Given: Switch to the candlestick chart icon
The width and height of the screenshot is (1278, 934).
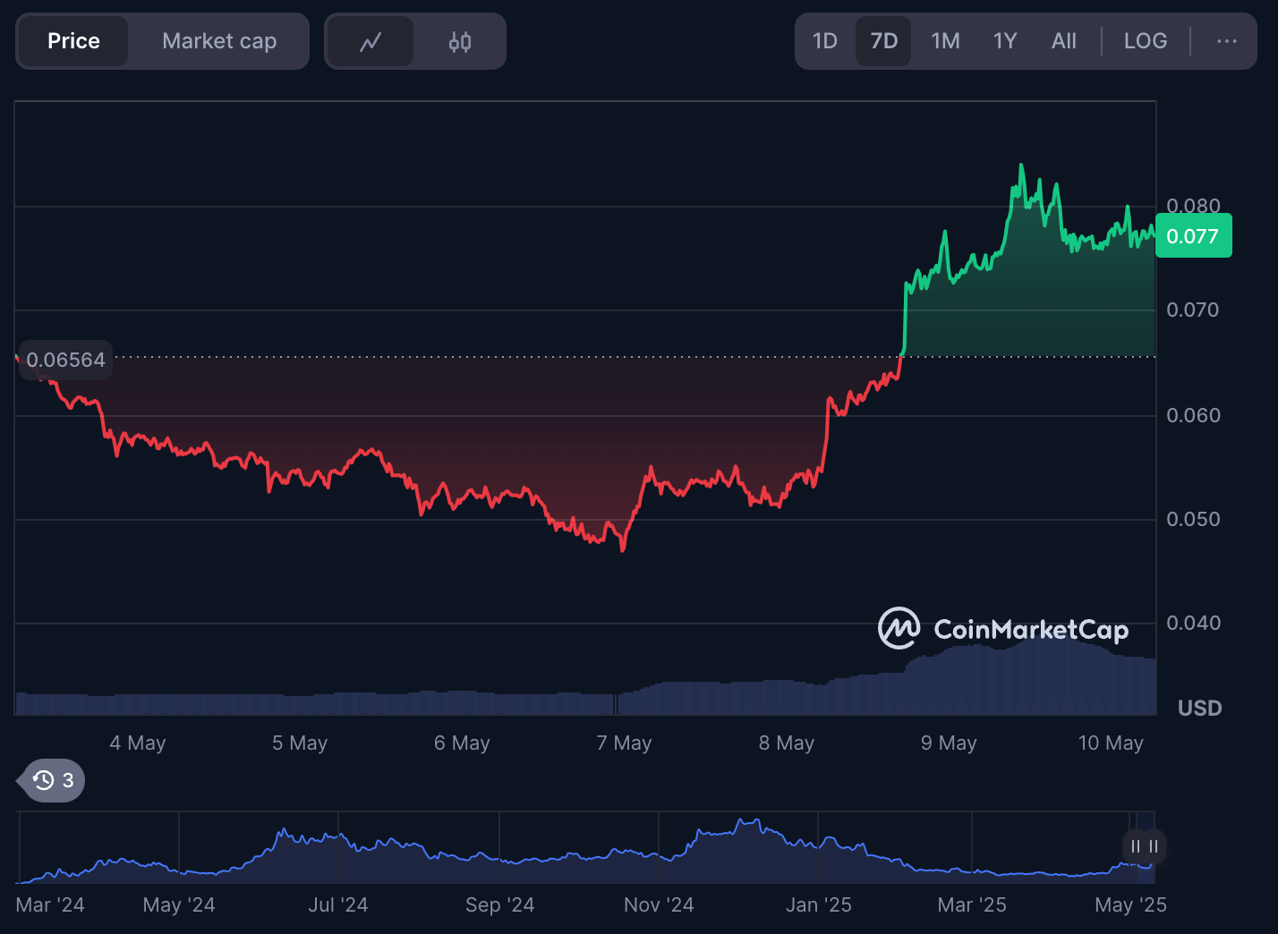Looking at the screenshot, I should pos(459,40).
